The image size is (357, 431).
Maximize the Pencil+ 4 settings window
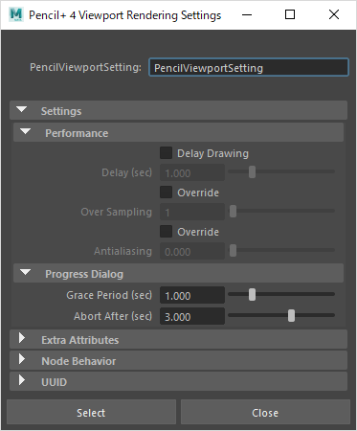290,14
